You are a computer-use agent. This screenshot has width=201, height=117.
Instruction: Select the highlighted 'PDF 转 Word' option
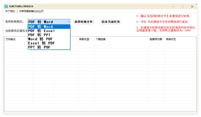tap(49, 27)
